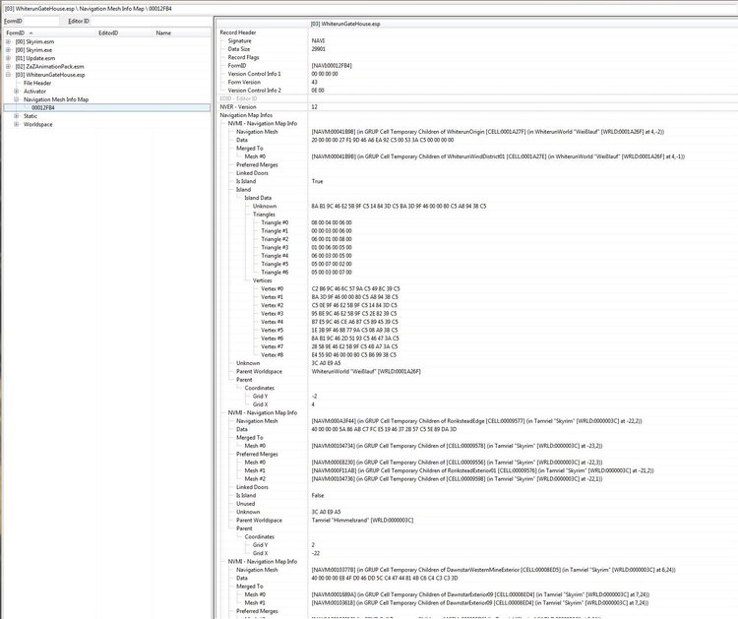Click Merged To mesh NAVM:00104734 value
The height and width of the screenshot is (619, 738).
[x=457, y=446]
